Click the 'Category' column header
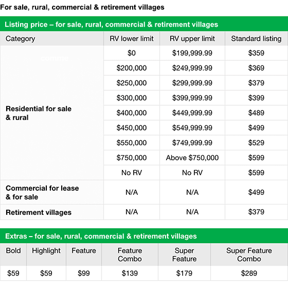 tap(20, 39)
